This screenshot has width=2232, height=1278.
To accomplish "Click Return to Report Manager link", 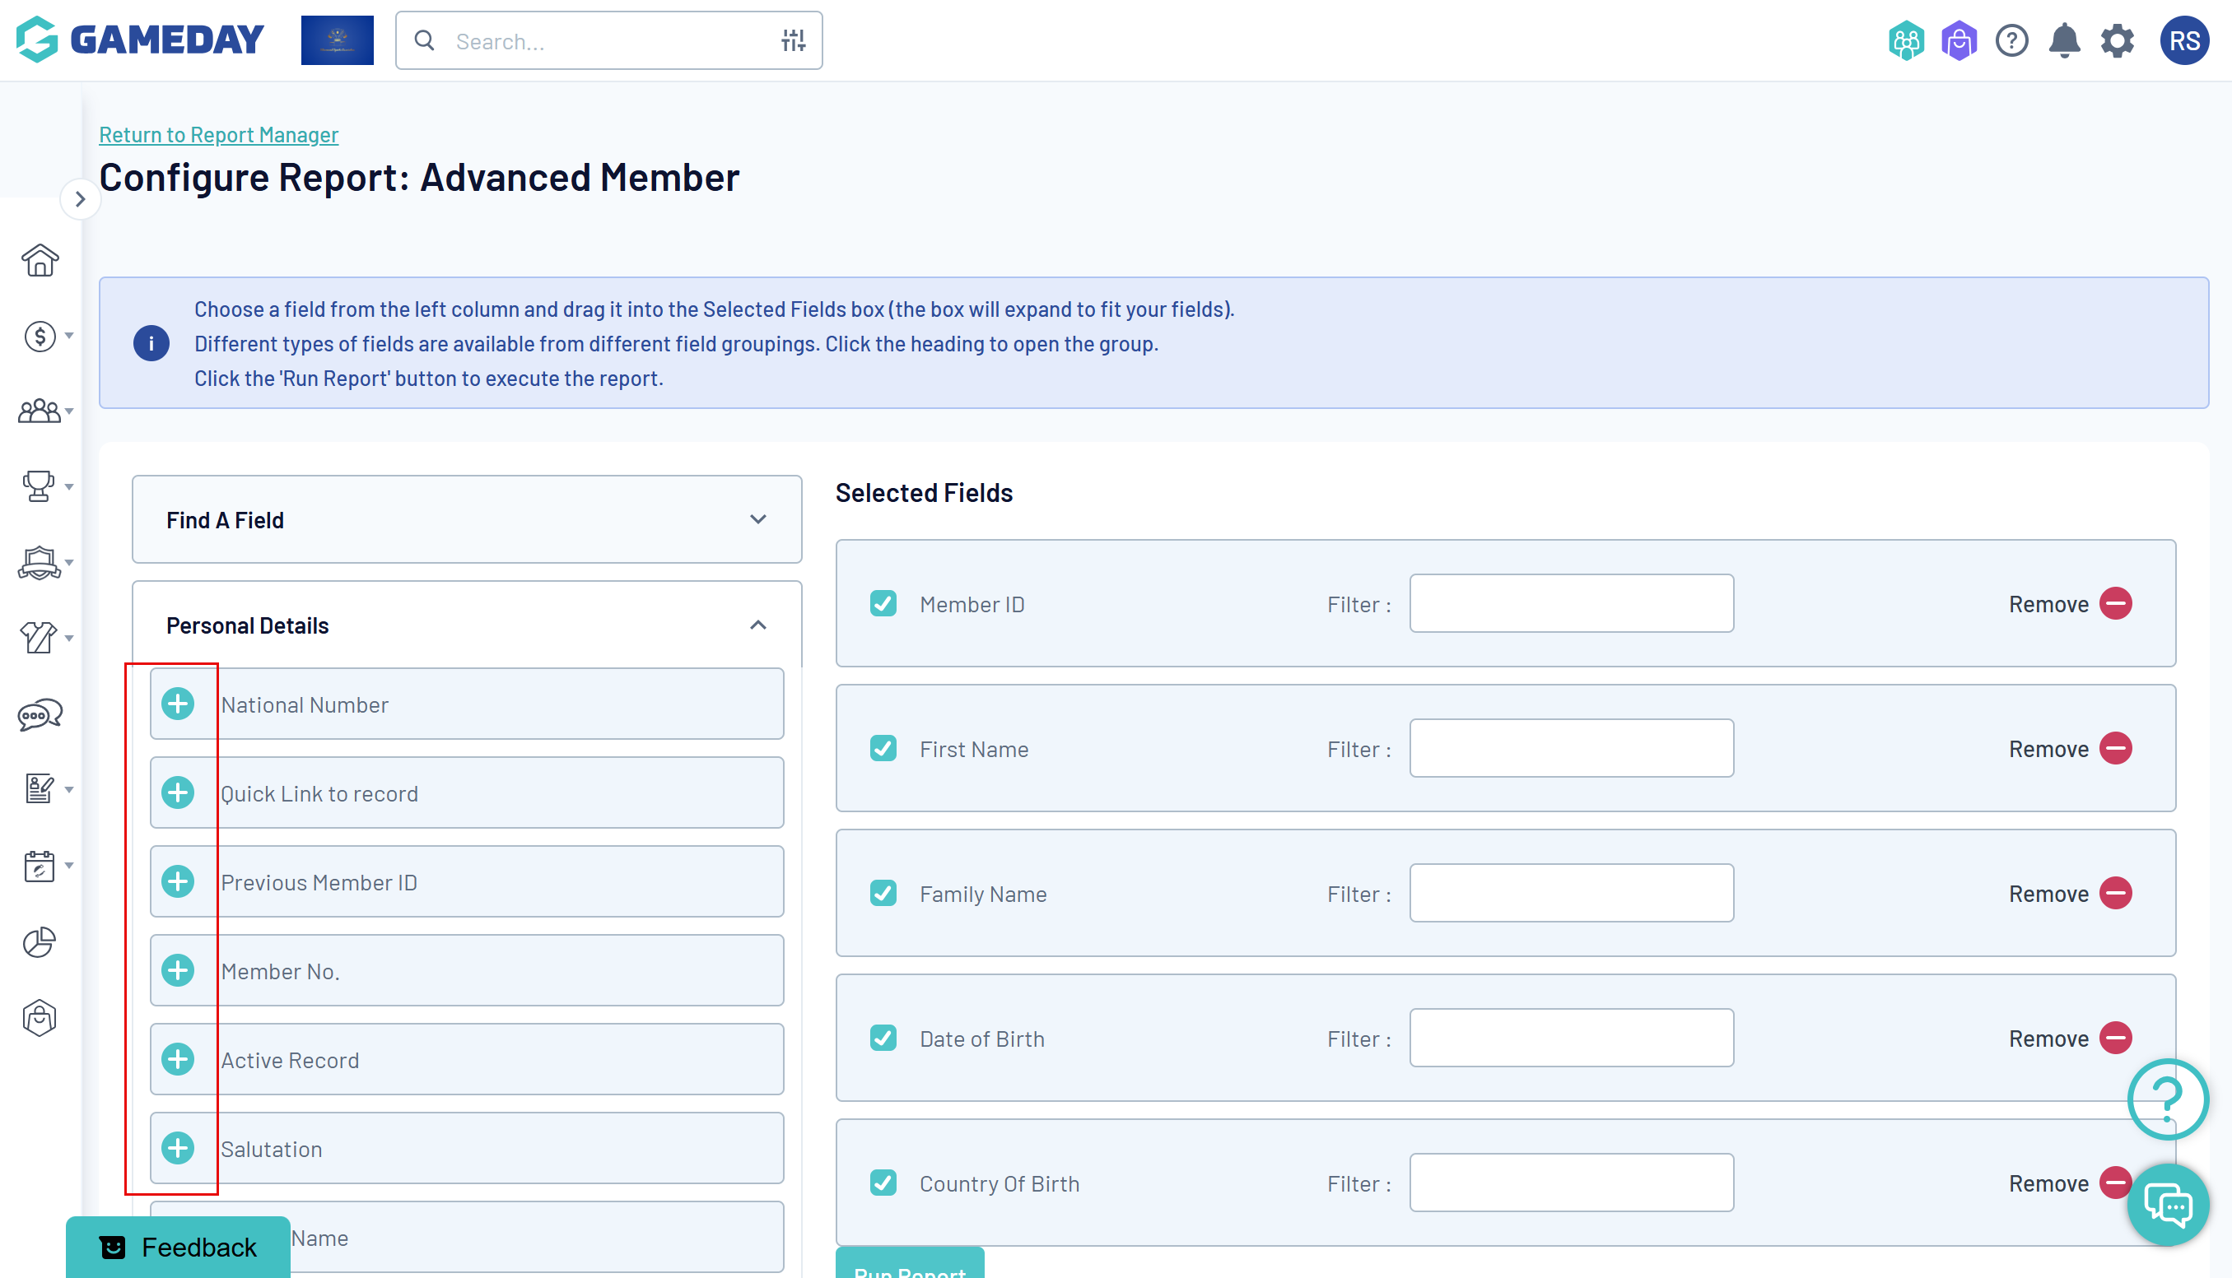I will point(219,134).
